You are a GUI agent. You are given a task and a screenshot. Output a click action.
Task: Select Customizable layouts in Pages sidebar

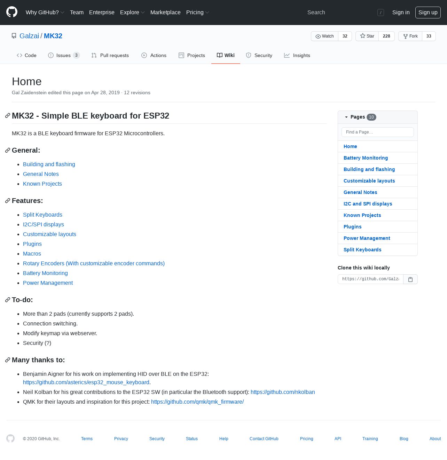tap(369, 181)
